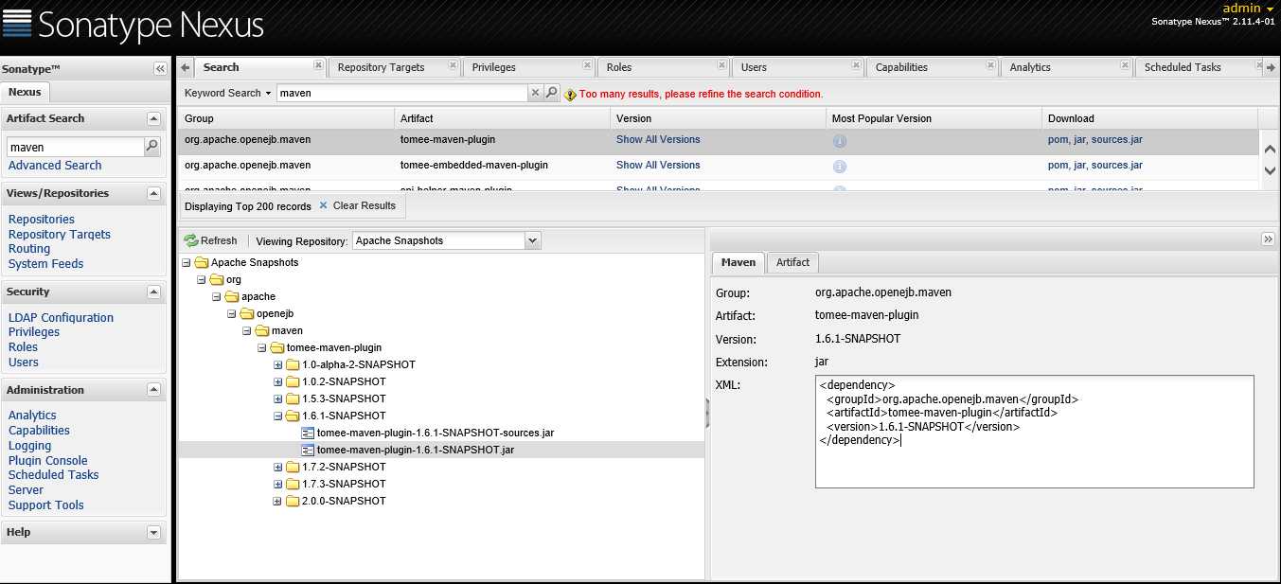Collapse the 1.6.1-SNAPSHOT tree node
Viewport: 1281px width, 584px height.
coord(277,416)
